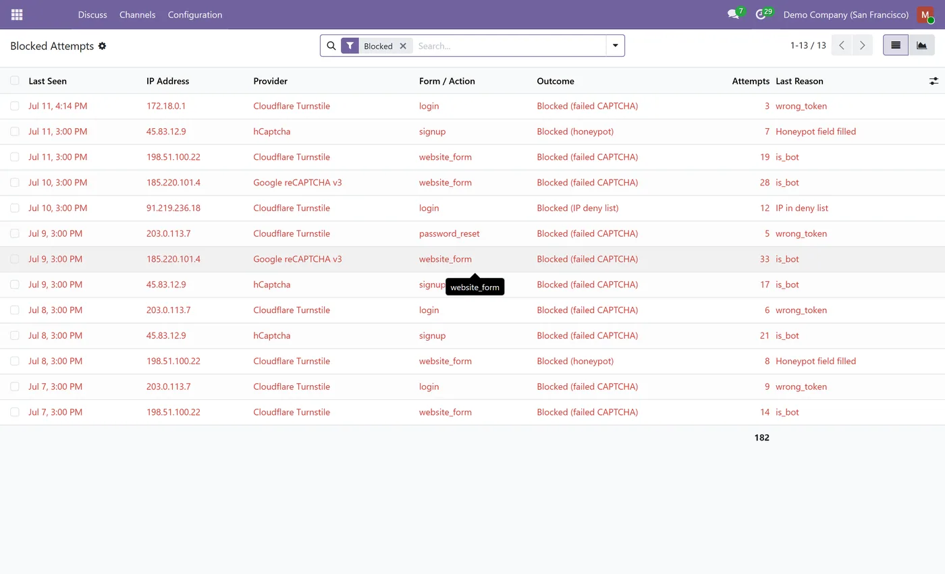
Task: Click the funnel filter icon in the search bar
Action: click(x=350, y=46)
